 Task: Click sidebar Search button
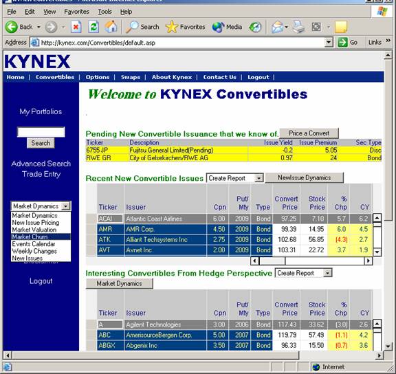41,143
